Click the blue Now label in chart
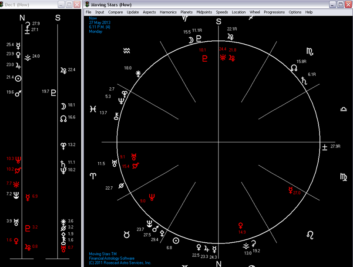The height and width of the screenshot is (267, 353). point(93,18)
